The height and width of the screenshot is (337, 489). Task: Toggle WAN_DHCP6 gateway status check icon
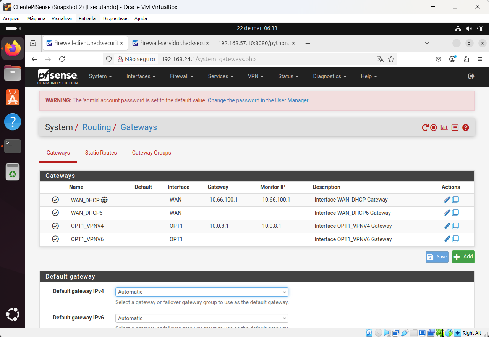[55, 213]
